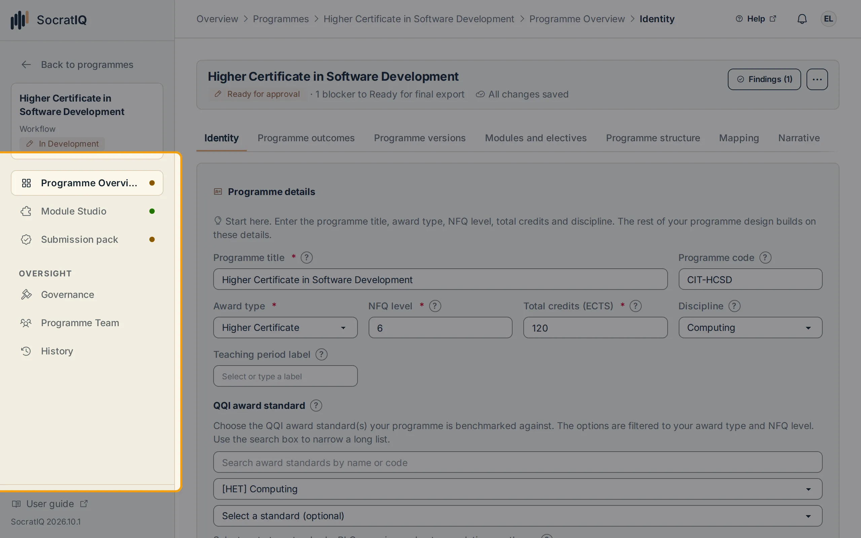Image resolution: width=861 pixels, height=538 pixels.
Task: Open the Discipline Computing dropdown
Action: (750, 328)
